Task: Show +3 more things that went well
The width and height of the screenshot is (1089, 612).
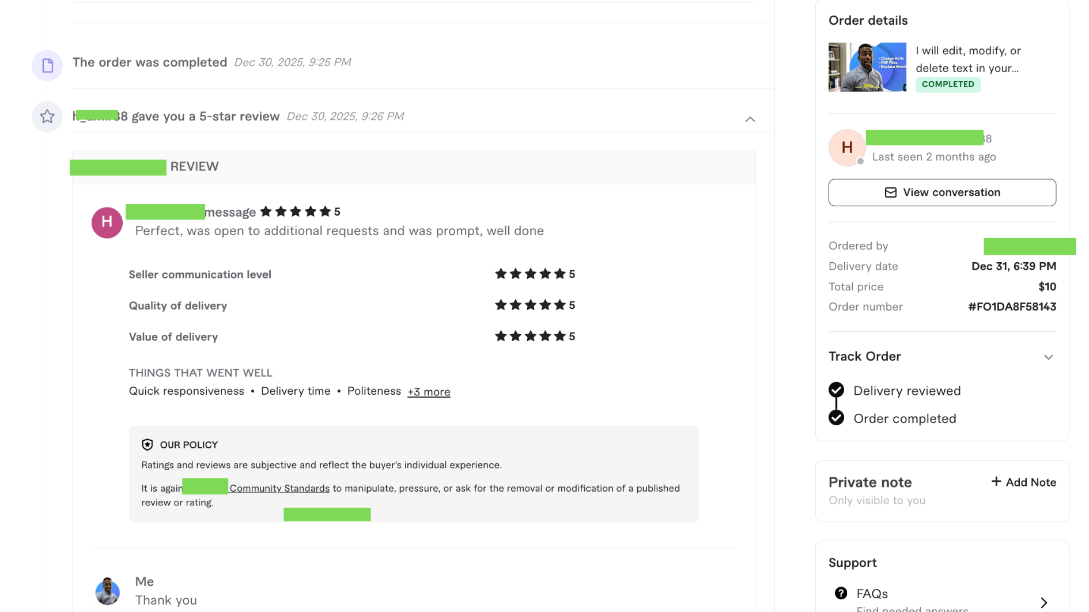Action: pyautogui.click(x=429, y=392)
